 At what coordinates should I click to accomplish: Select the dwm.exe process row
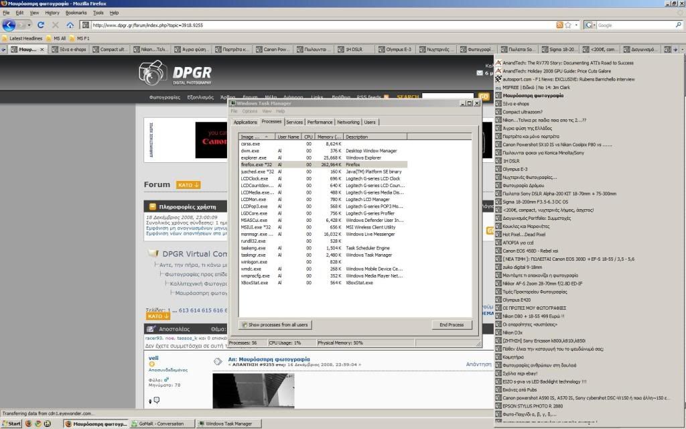[324, 151]
